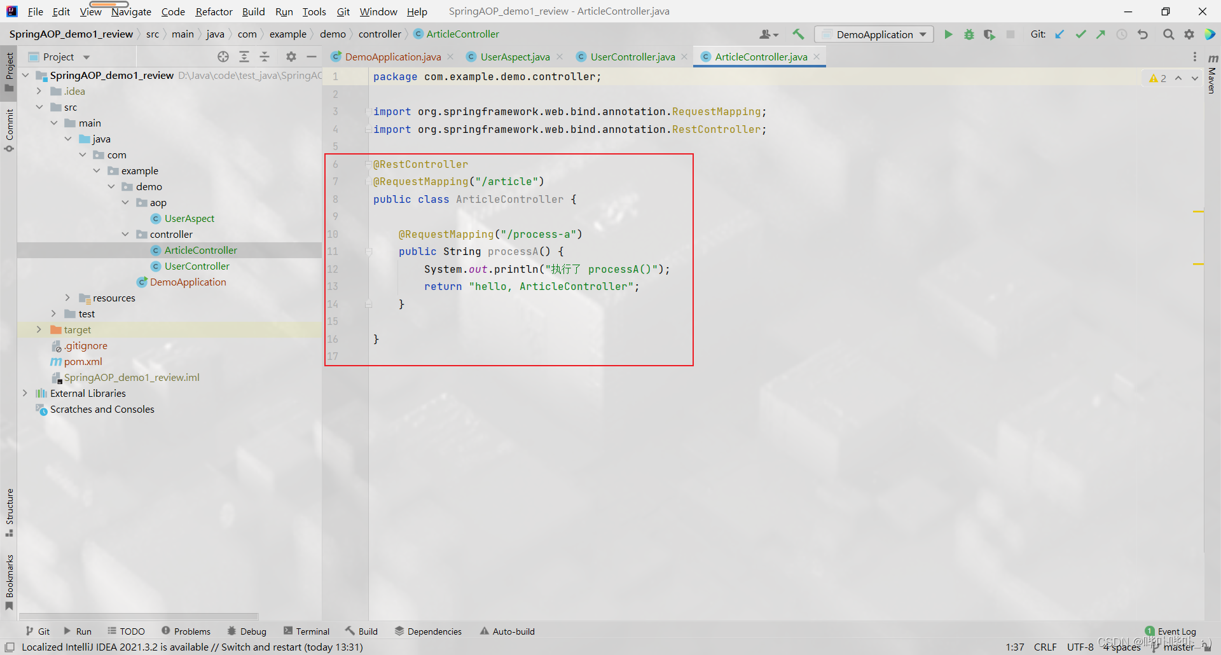Open the TODO tool window
The height and width of the screenshot is (655, 1221).
pos(126,631)
